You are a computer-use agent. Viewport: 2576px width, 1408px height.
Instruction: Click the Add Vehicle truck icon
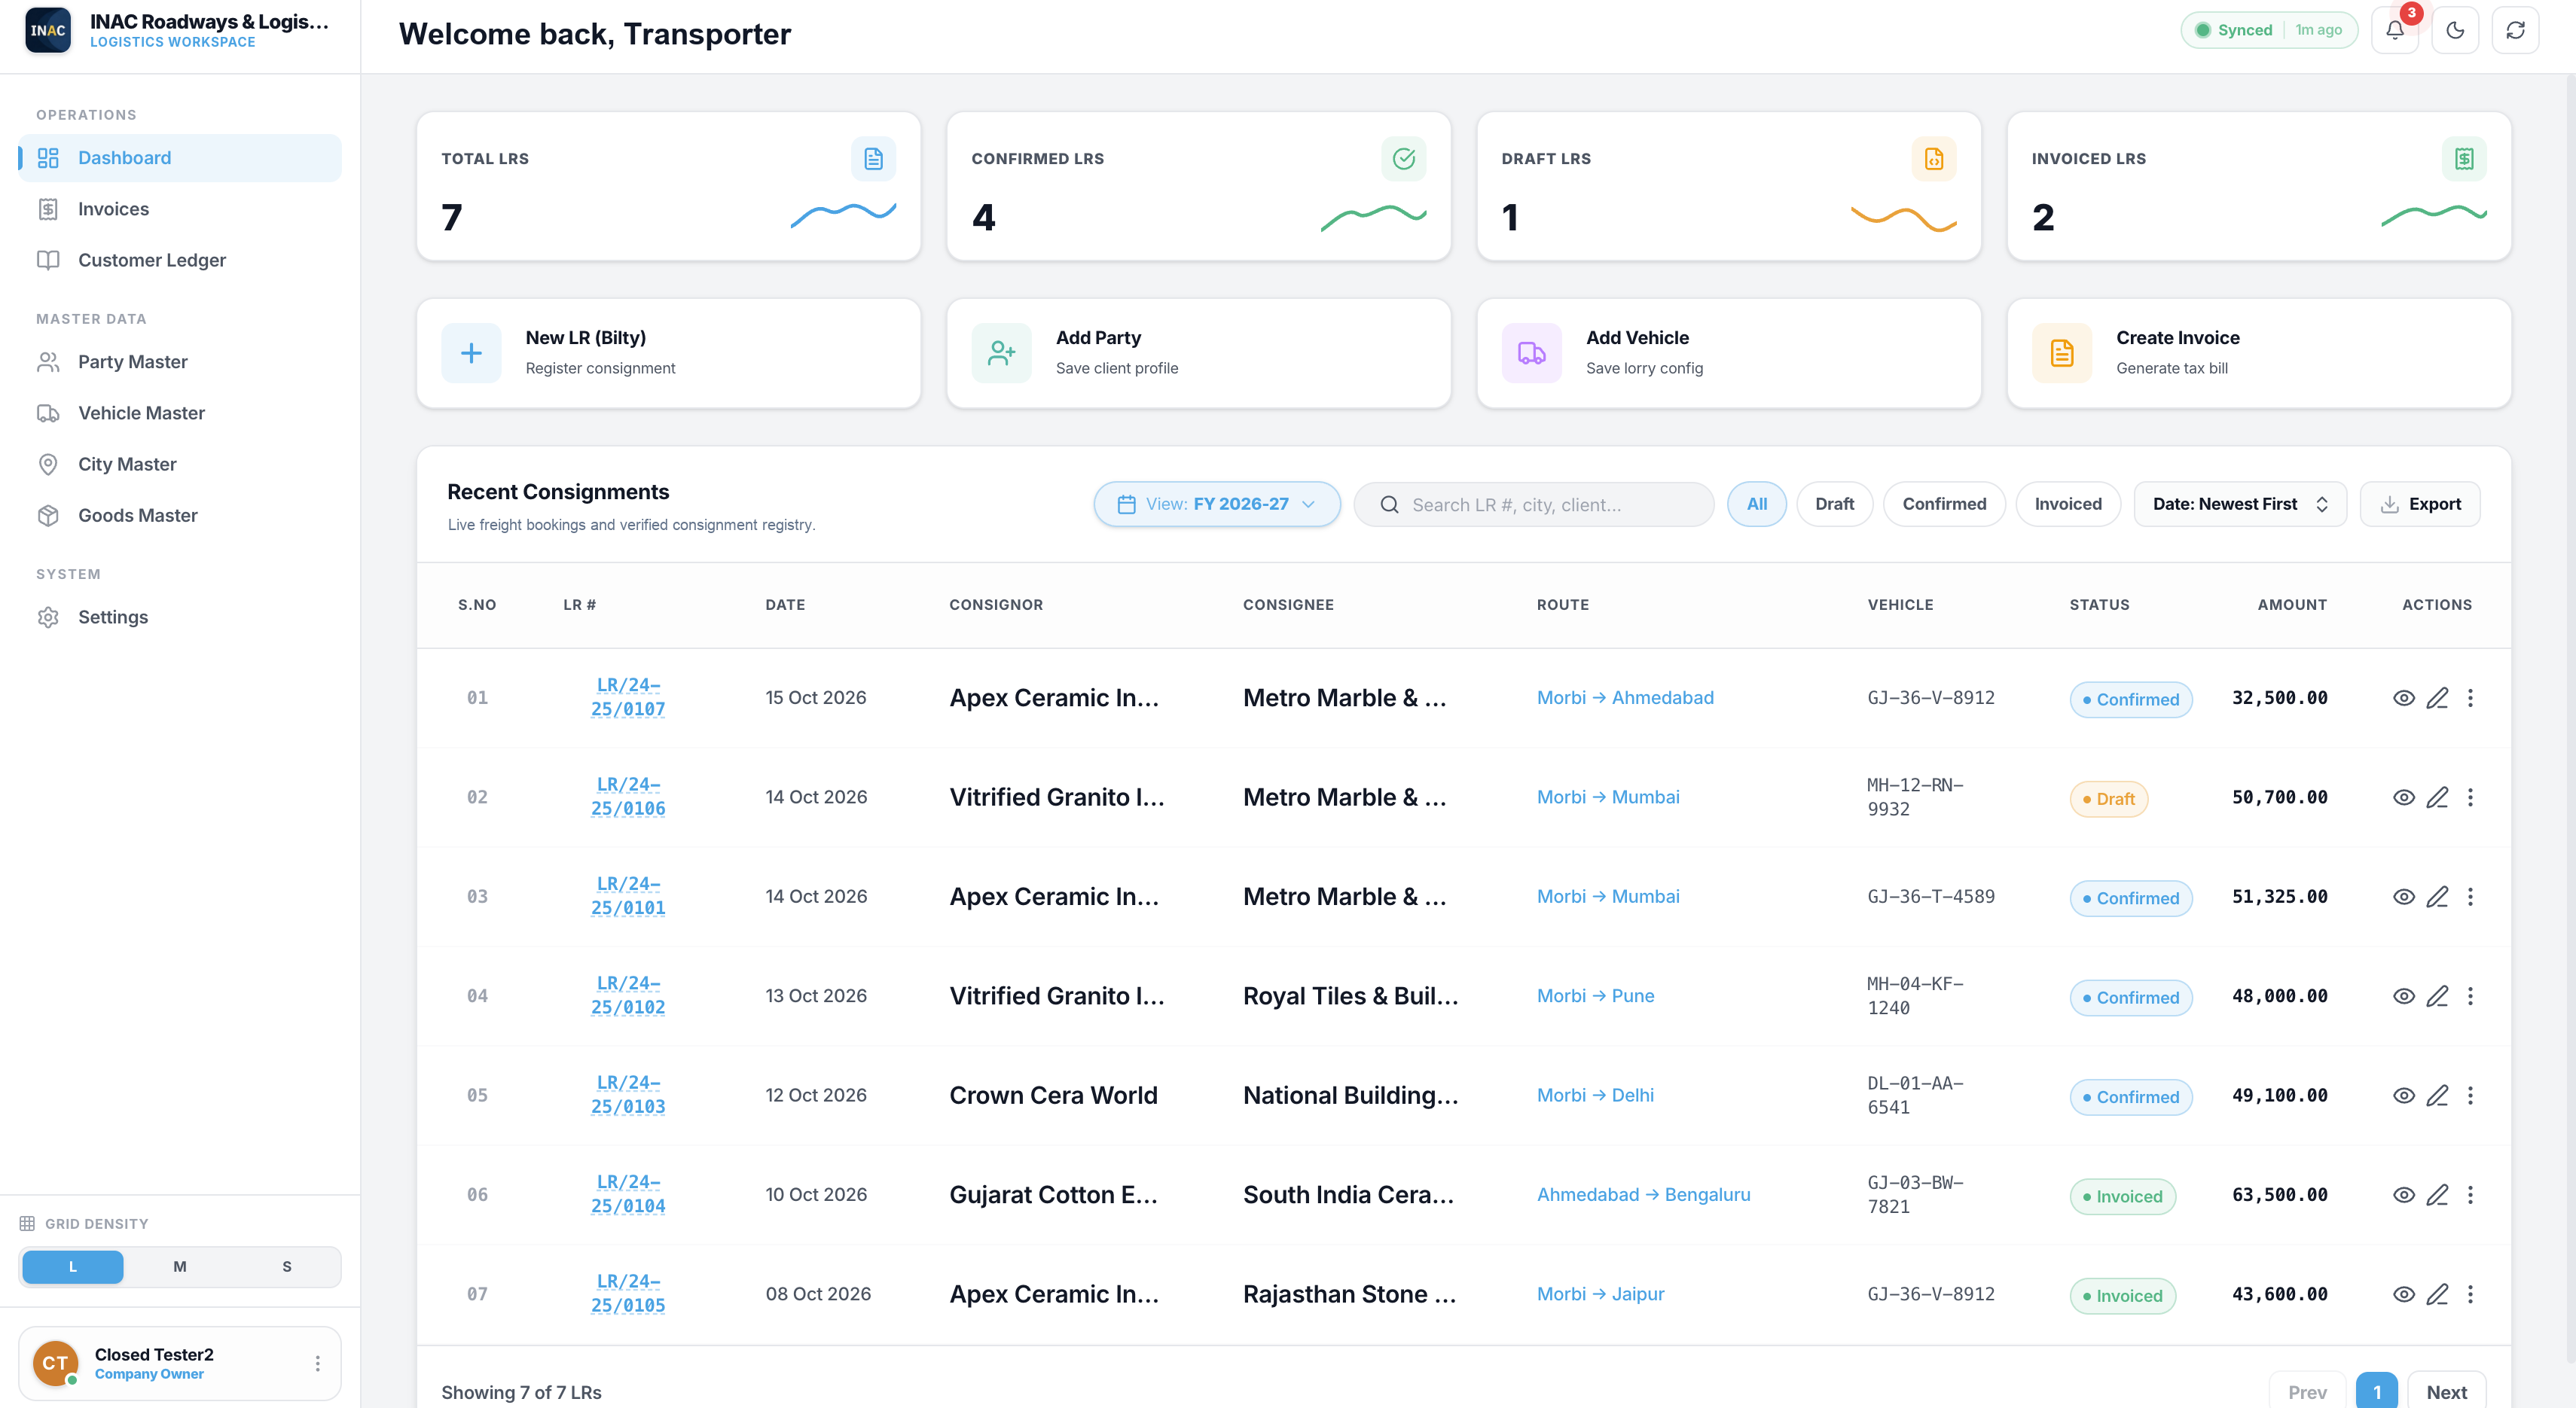1531,352
